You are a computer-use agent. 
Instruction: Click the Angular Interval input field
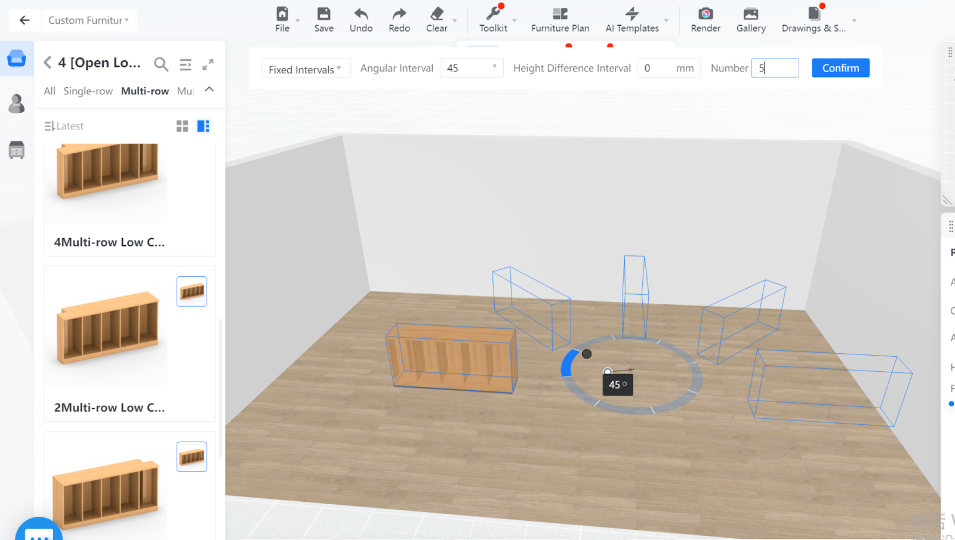pyautogui.click(x=467, y=68)
